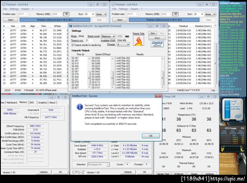Click Start in the 40 m 19 s LinX window

click(x=120, y=20)
